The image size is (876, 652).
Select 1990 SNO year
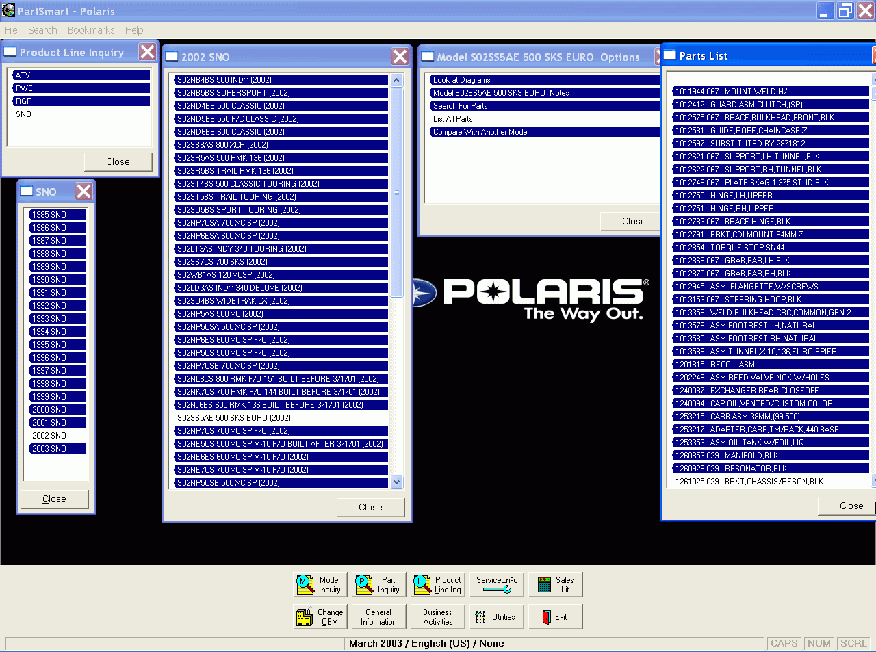57,280
